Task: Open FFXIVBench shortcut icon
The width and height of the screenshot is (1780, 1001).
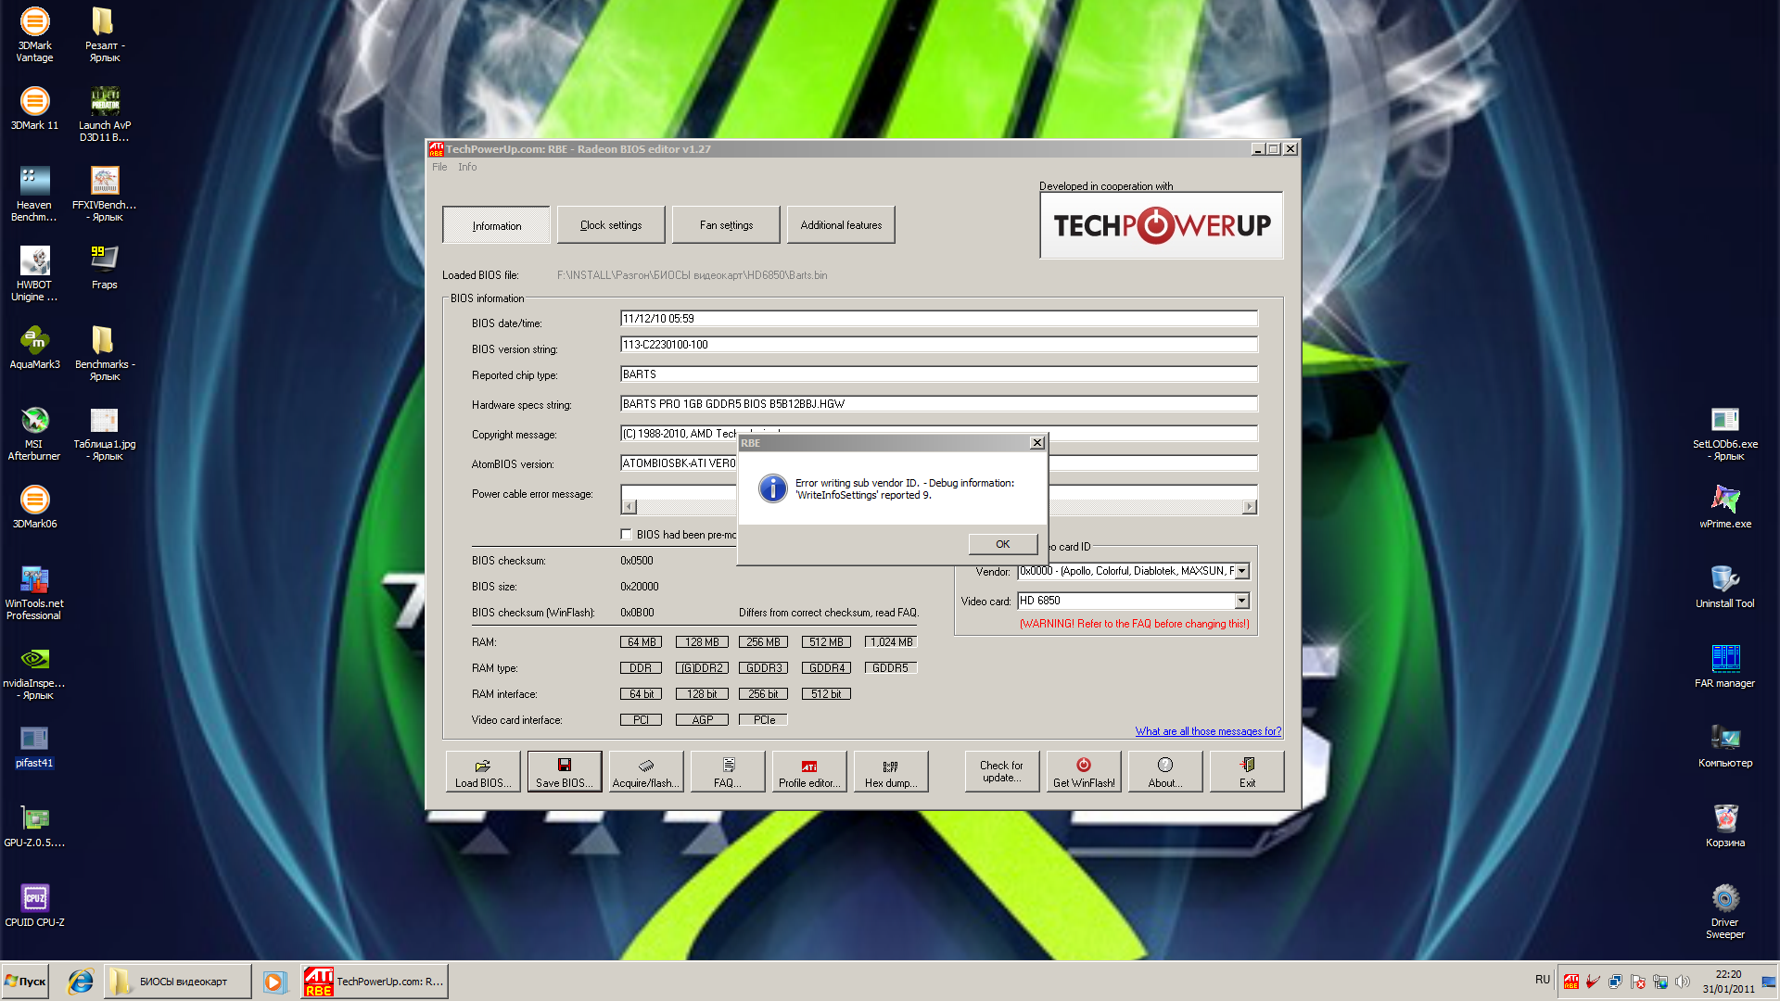Action: click(105, 194)
